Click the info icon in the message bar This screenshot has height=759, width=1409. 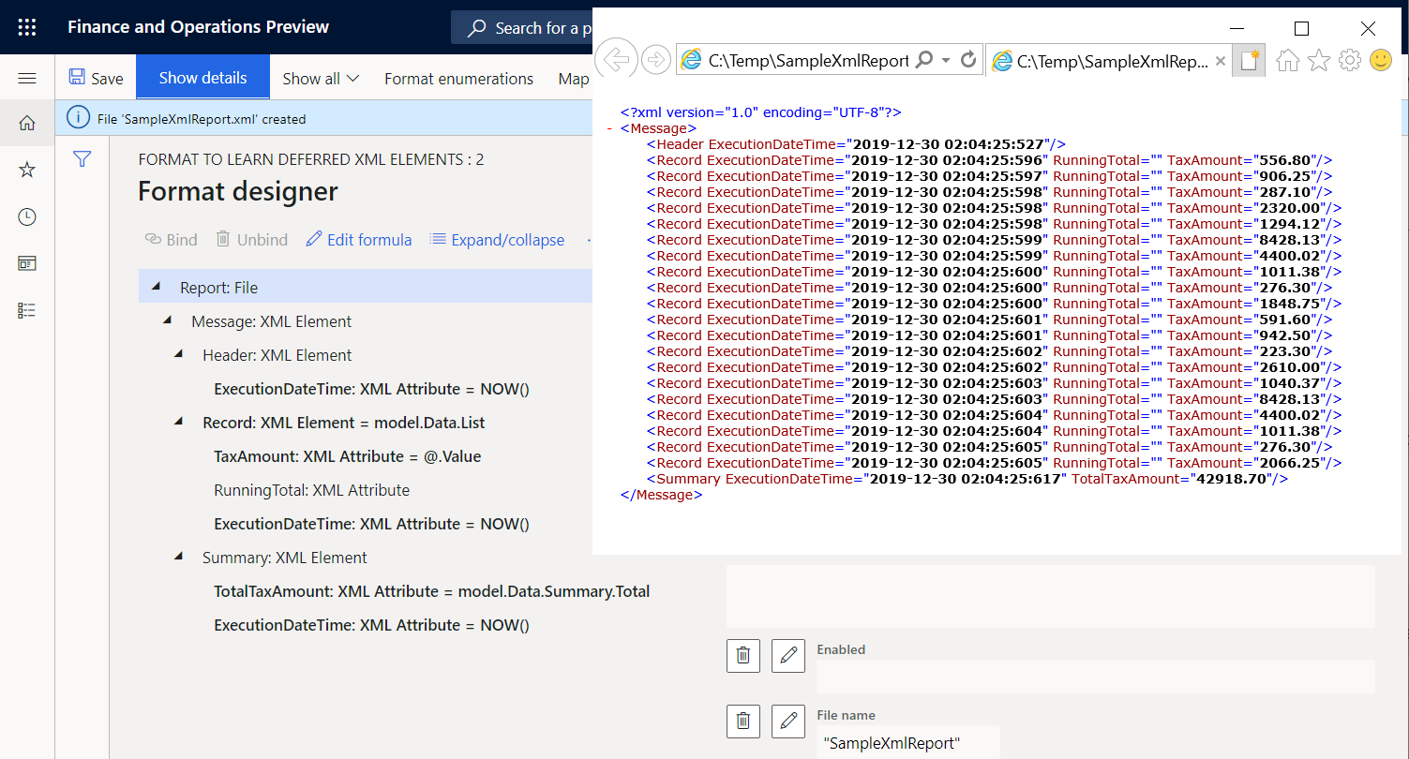pos(78,118)
